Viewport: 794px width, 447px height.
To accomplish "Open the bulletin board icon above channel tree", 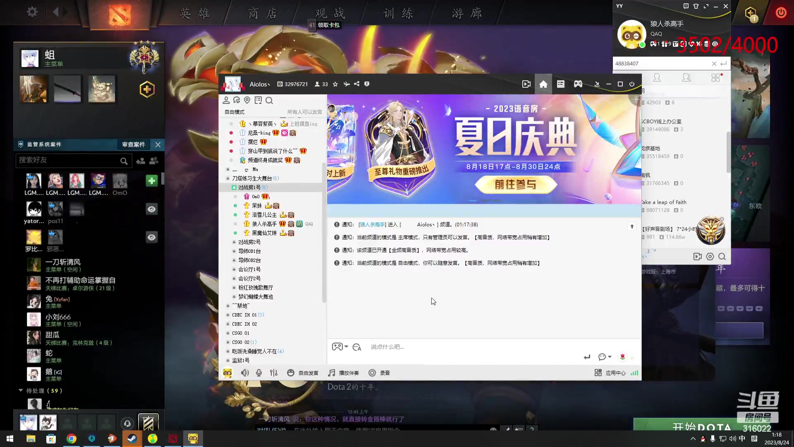I will click(258, 100).
